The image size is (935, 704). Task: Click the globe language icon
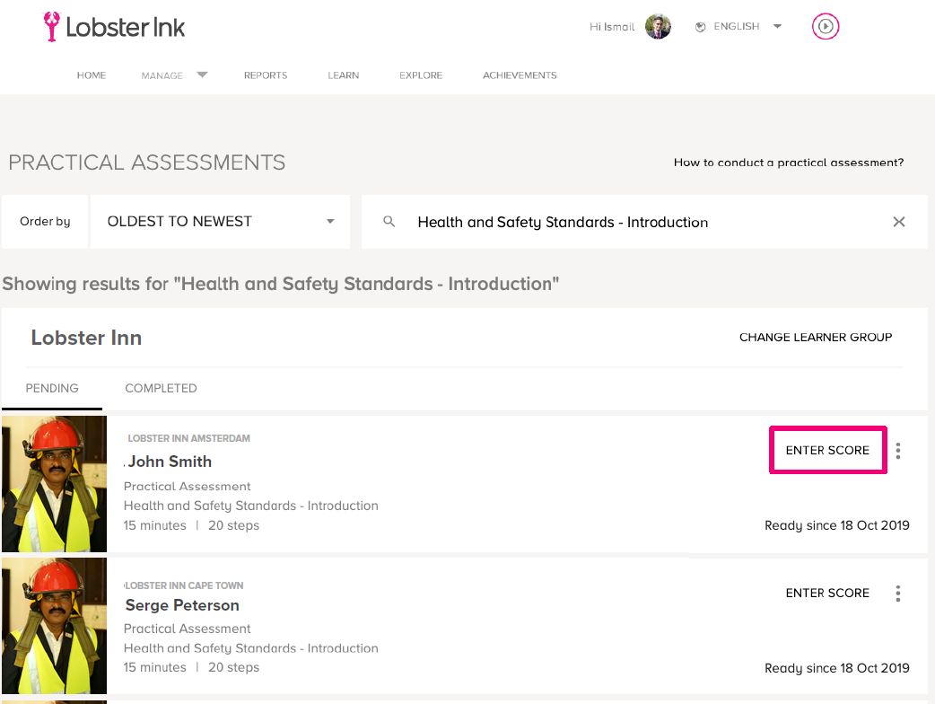pyautogui.click(x=700, y=27)
